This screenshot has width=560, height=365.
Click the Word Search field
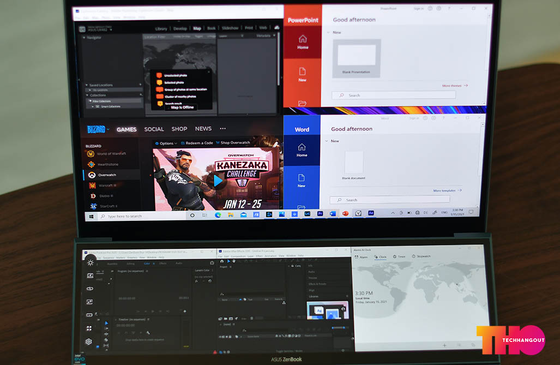pyautogui.click(x=390, y=200)
